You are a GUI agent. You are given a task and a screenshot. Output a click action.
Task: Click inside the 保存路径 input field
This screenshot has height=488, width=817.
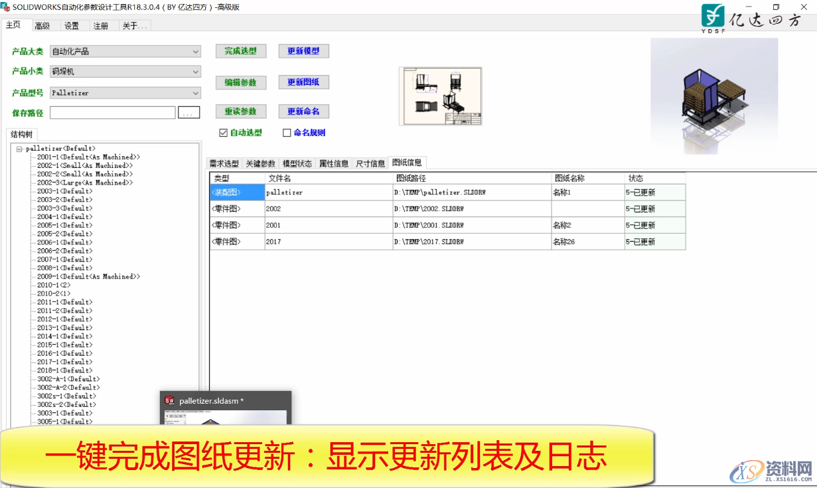[111, 112]
